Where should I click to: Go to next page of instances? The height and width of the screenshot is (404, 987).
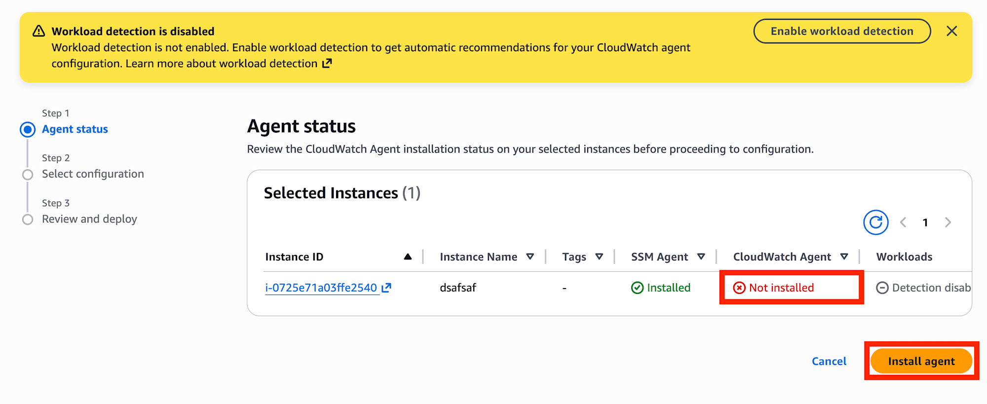(x=948, y=222)
